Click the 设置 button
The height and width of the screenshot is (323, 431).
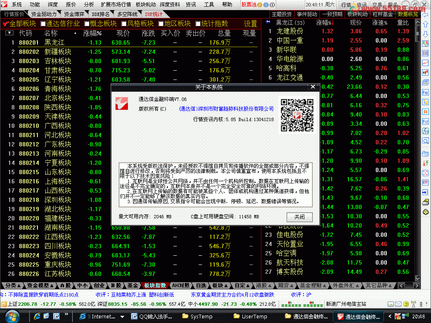pyautogui.click(x=250, y=24)
